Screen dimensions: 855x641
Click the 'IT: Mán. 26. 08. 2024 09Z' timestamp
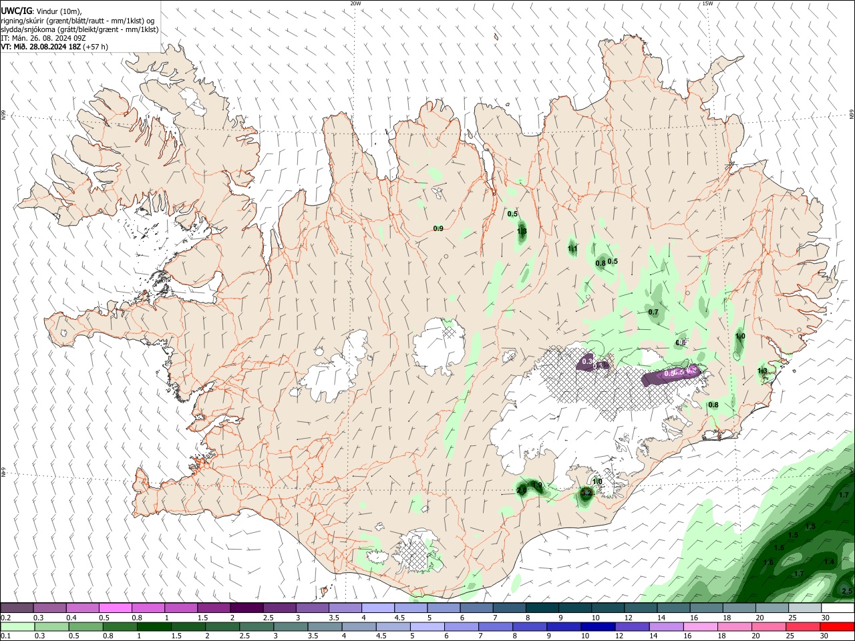tap(43, 38)
